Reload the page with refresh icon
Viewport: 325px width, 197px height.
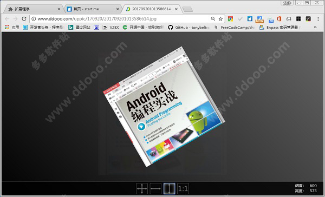coord(24,19)
